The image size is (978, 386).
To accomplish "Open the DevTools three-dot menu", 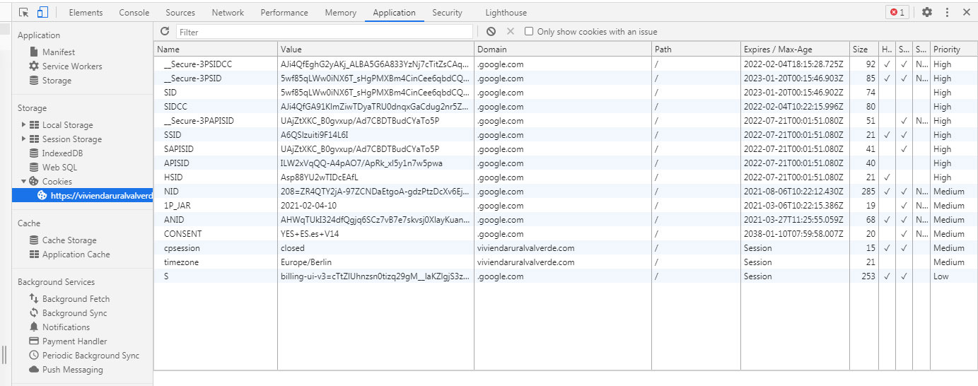I will [947, 12].
